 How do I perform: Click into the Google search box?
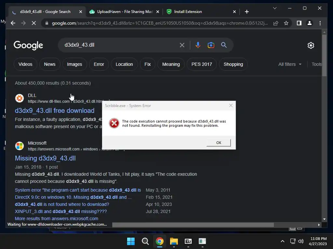(119, 45)
